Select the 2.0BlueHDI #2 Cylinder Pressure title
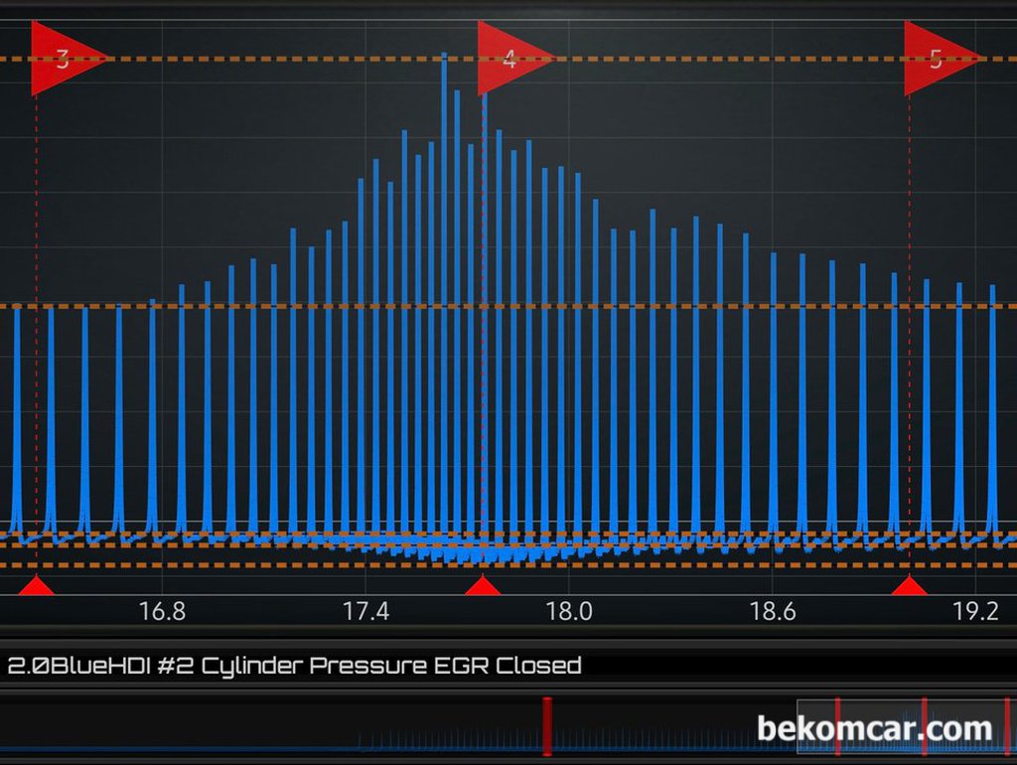The width and height of the screenshot is (1017, 765). click(x=294, y=666)
